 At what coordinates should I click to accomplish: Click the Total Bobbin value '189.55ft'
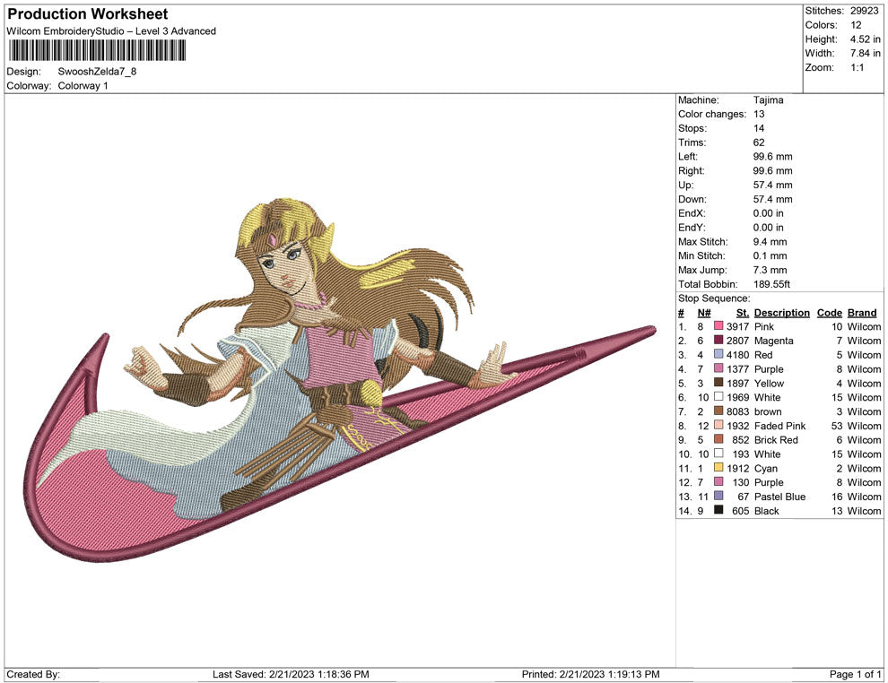[x=772, y=284]
